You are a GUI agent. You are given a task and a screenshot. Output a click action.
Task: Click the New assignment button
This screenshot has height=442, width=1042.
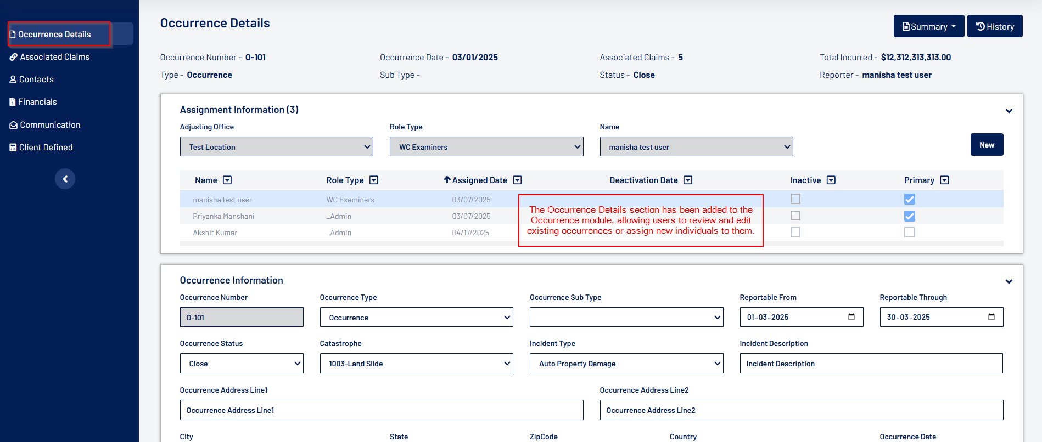click(987, 145)
